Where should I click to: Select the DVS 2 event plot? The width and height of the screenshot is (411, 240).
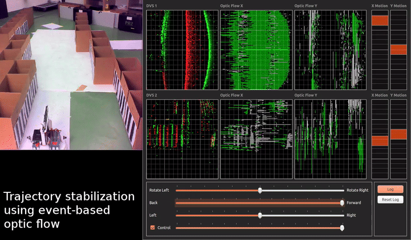click(181, 138)
